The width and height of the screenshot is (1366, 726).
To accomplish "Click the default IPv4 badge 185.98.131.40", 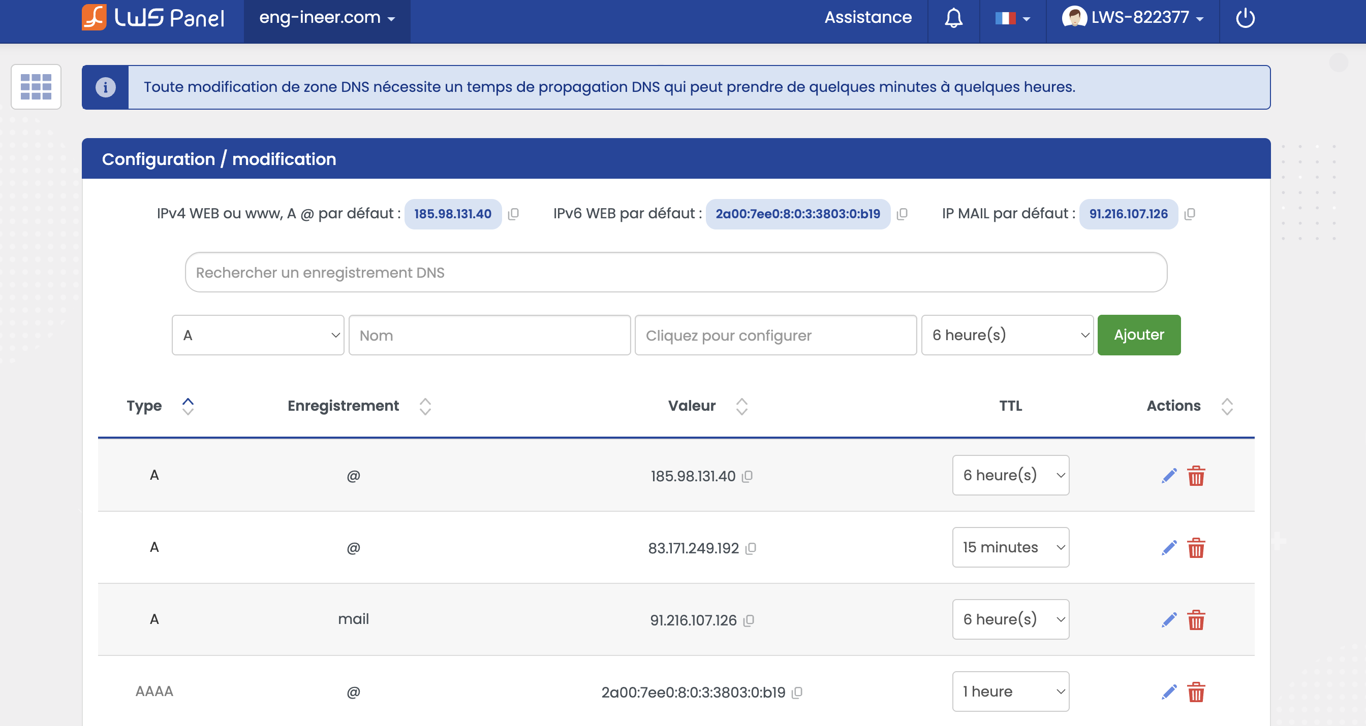I will (x=453, y=214).
